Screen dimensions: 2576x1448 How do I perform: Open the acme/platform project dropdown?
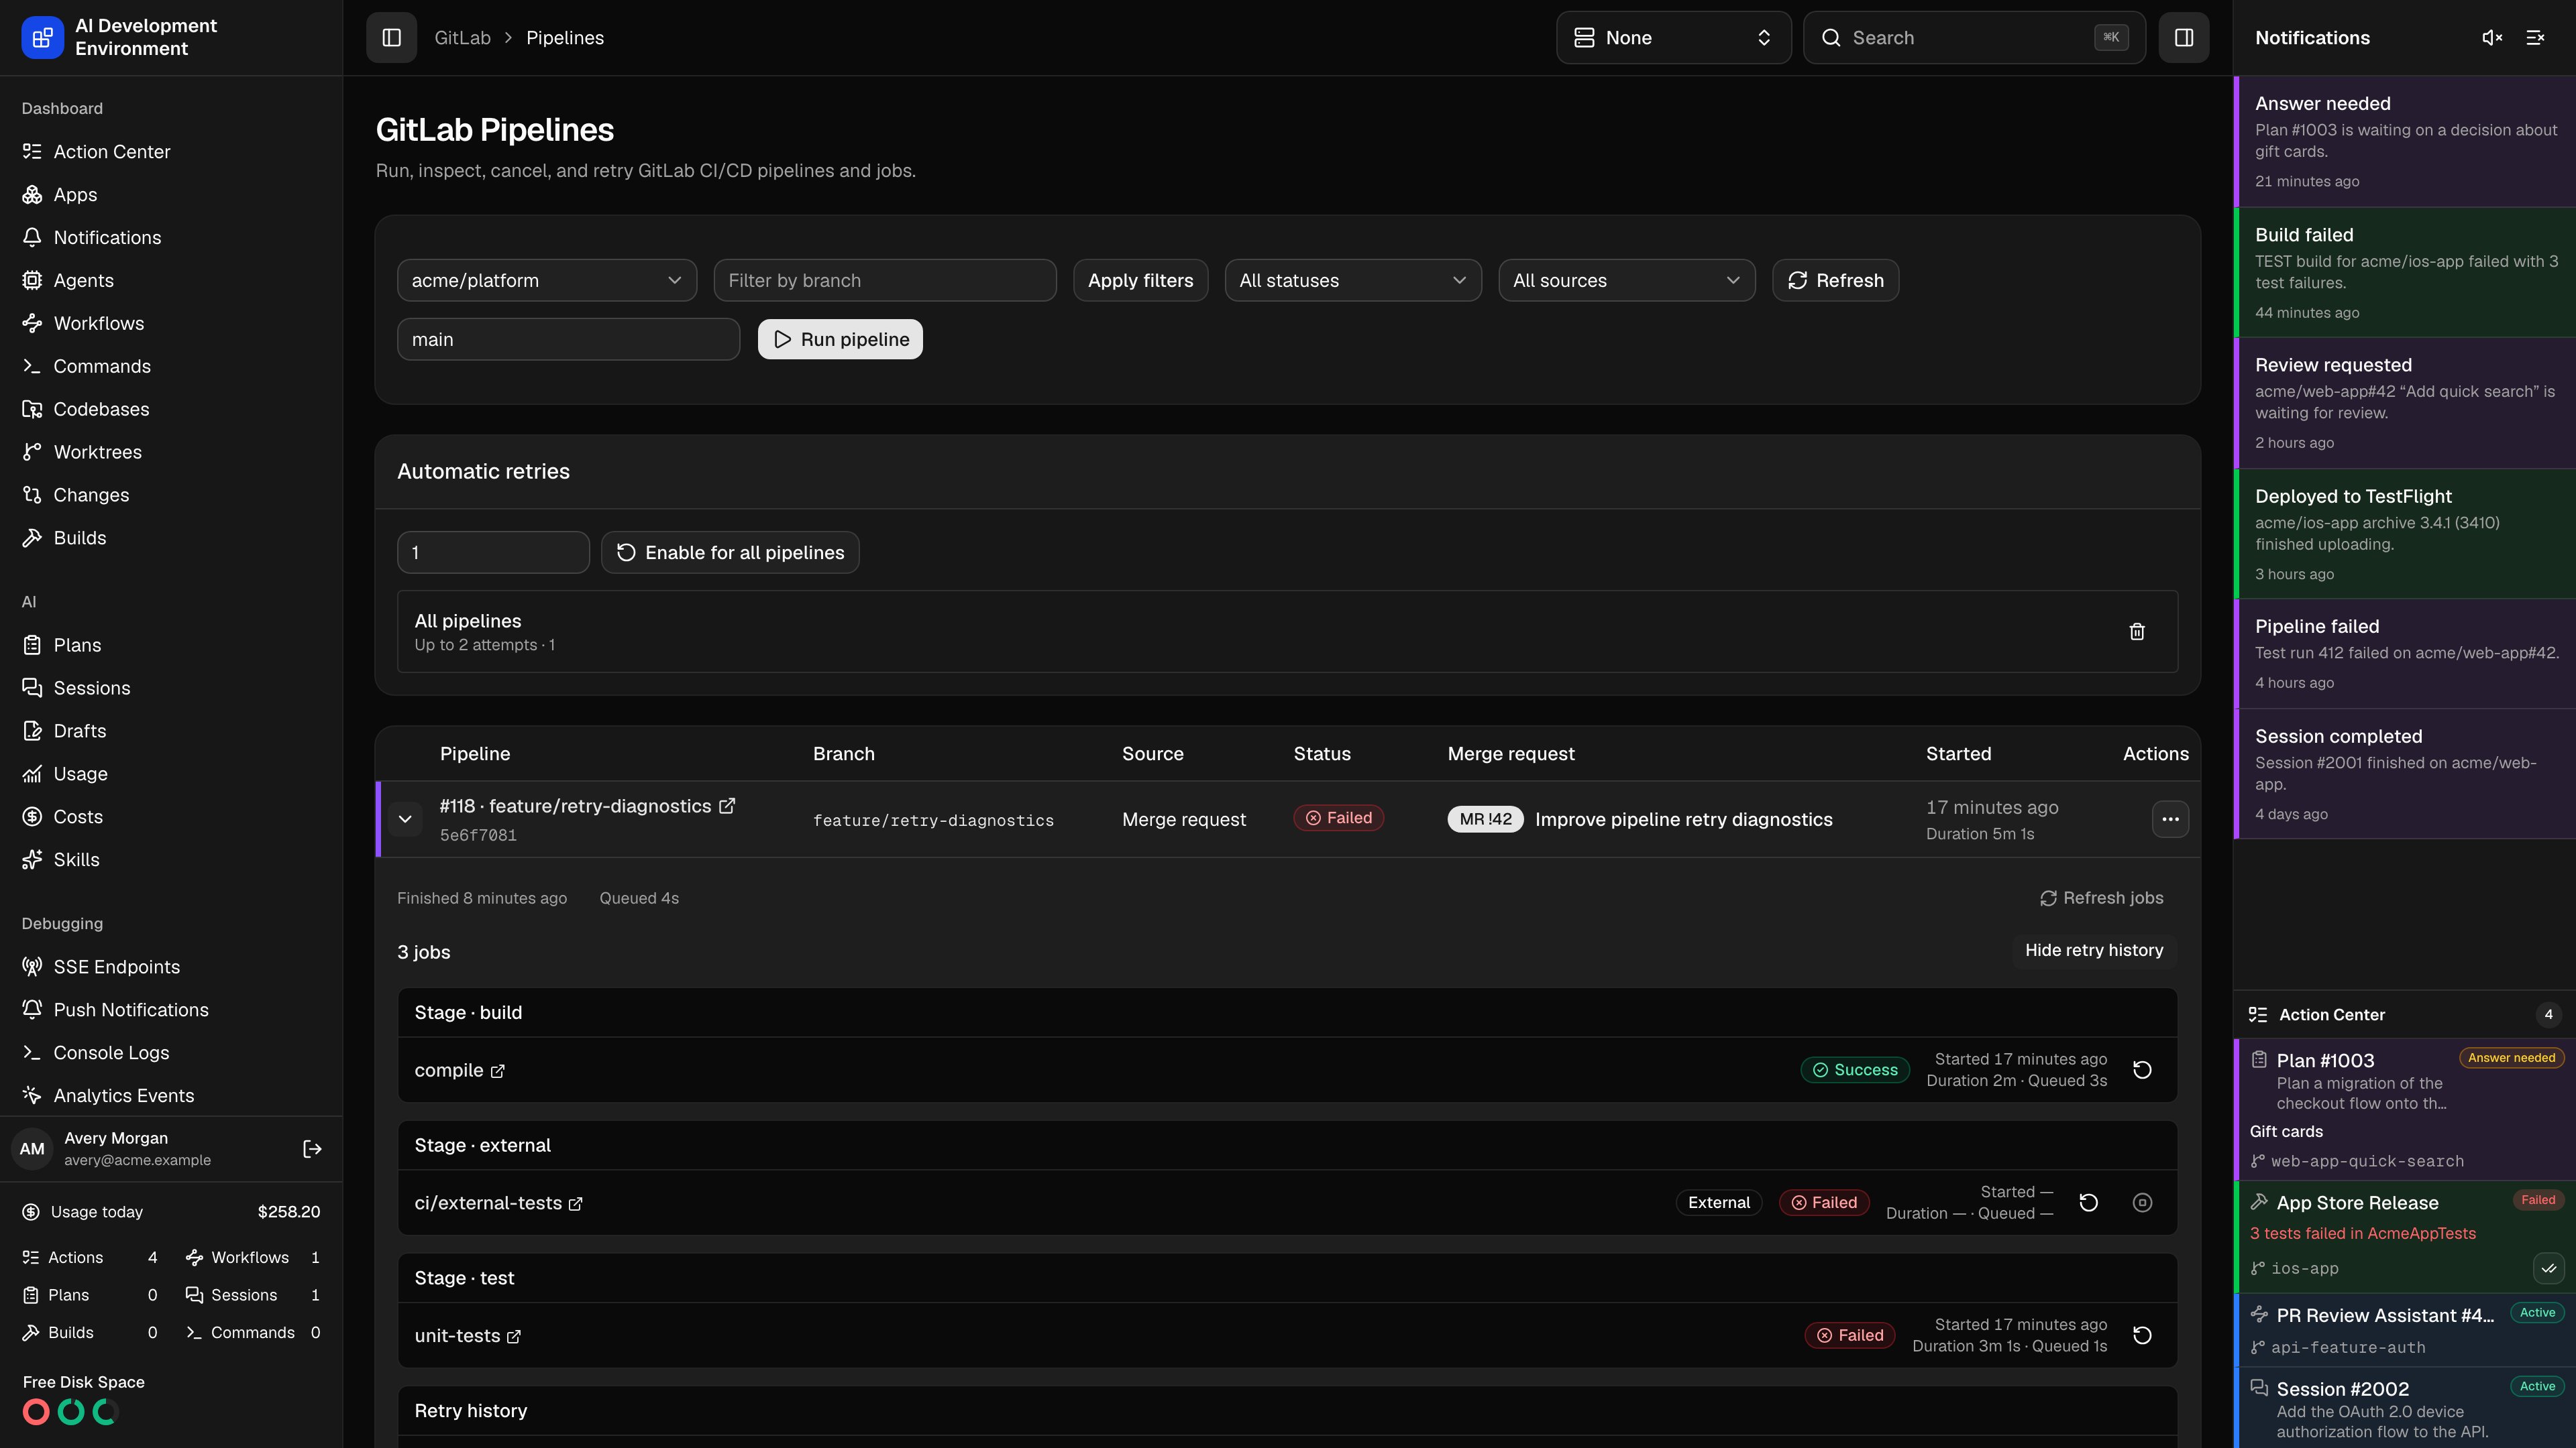pos(547,281)
